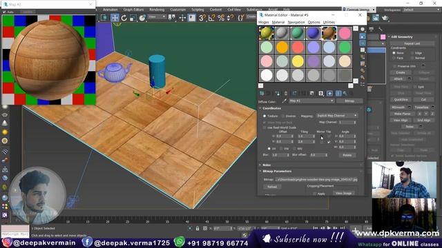Click the Play Animation button
The height and width of the screenshot is (248, 442).
(329, 228)
